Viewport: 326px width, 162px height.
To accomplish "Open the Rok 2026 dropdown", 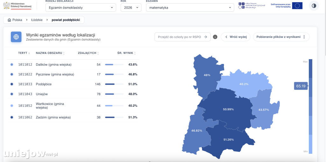I will click(131, 8).
